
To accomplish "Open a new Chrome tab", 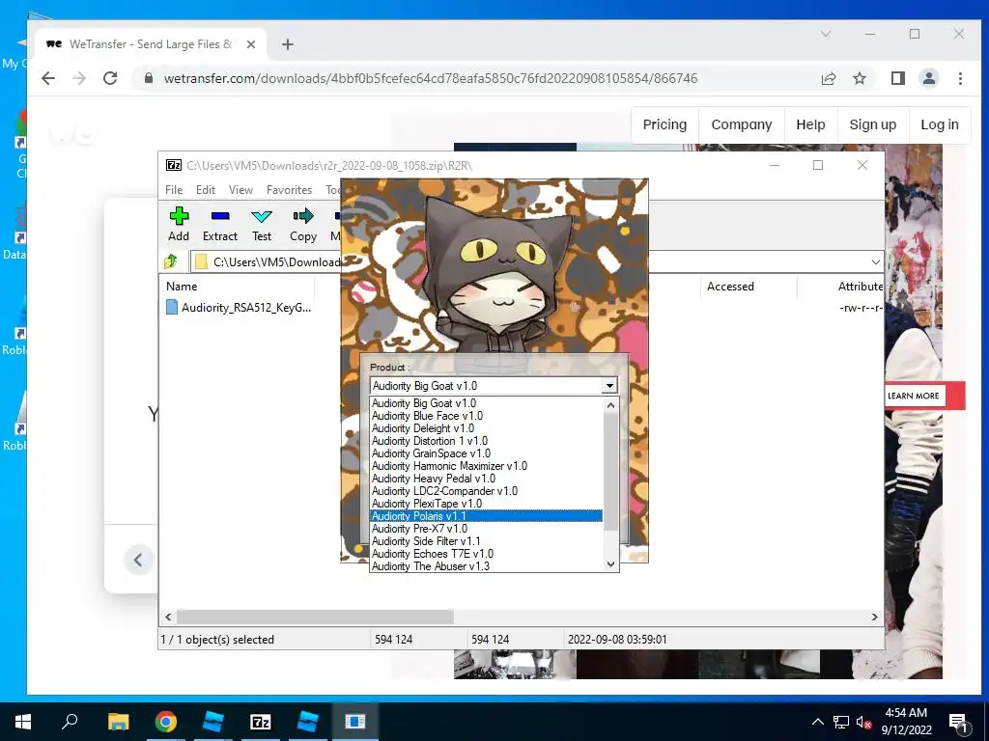I will pos(288,44).
